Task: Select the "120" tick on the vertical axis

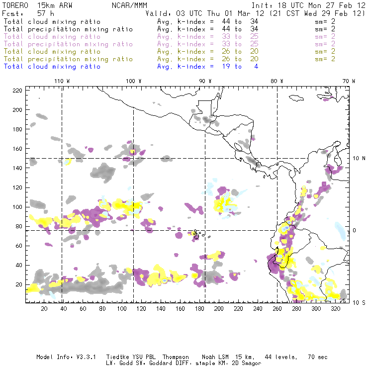Action: [17, 187]
